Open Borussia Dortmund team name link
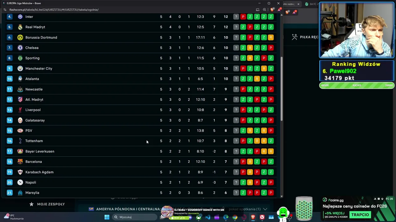This screenshot has width=396, height=222. 41,37
